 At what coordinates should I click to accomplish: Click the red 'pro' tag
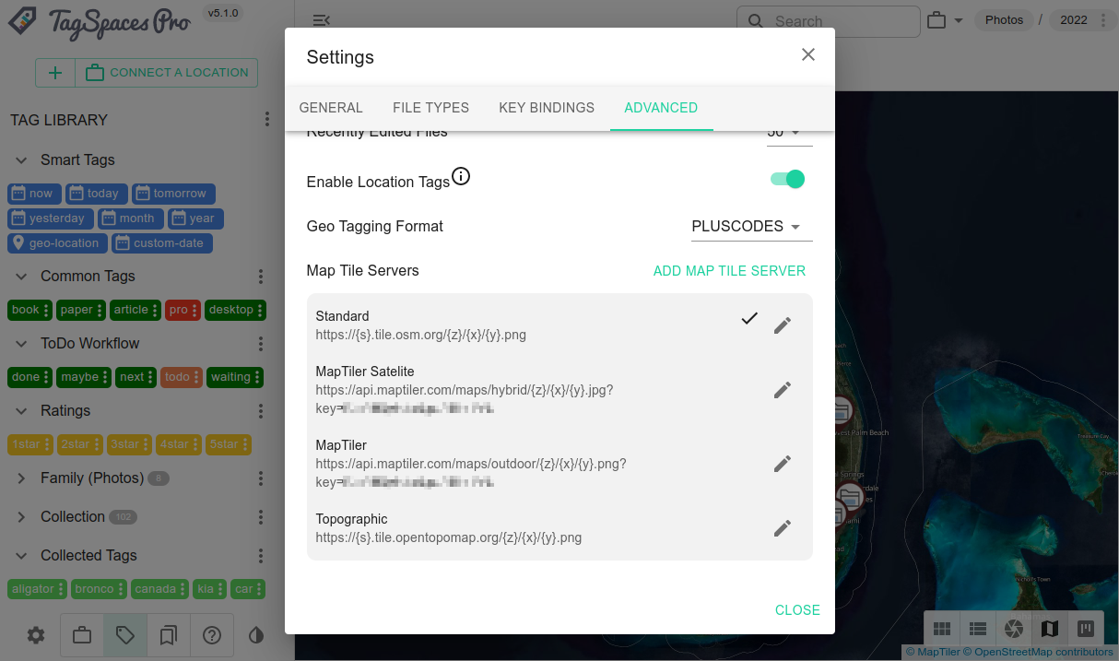[x=178, y=310]
